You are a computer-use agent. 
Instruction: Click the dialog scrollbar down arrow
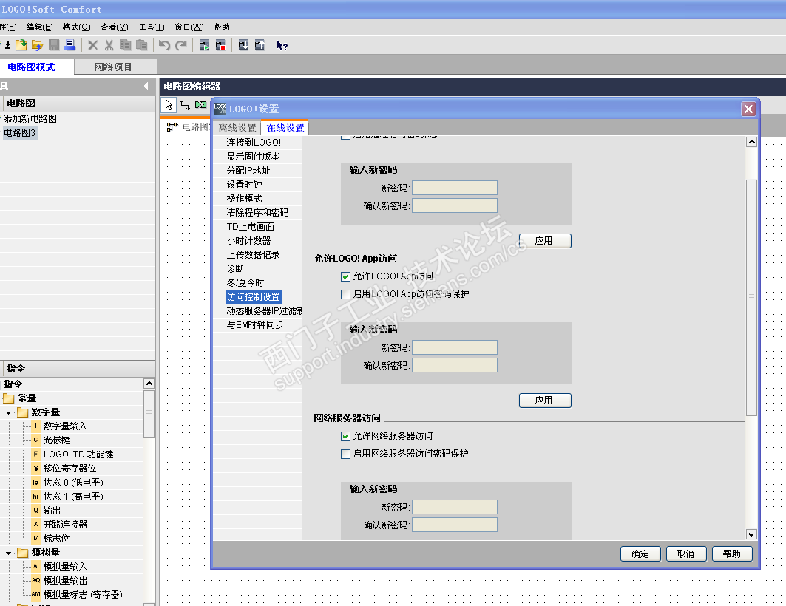point(751,534)
